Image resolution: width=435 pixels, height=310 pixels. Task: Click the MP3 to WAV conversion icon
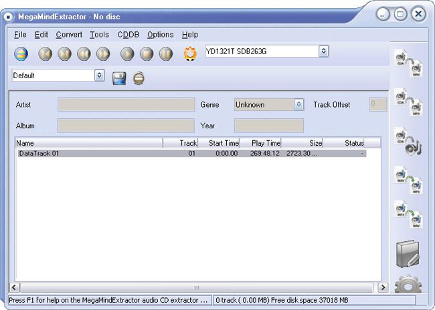pos(408,214)
